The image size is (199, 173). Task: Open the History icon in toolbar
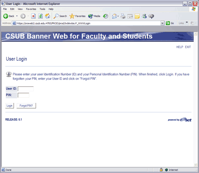click(106, 16)
